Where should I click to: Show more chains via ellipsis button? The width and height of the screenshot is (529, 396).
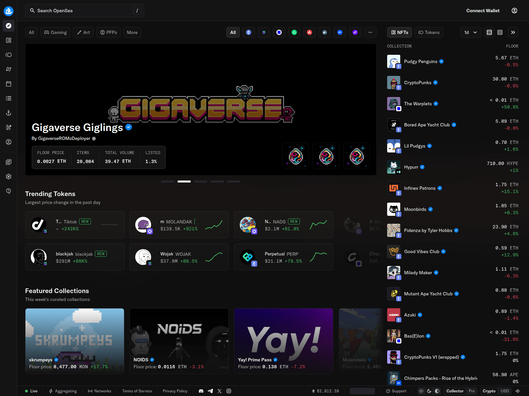(x=370, y=32)
